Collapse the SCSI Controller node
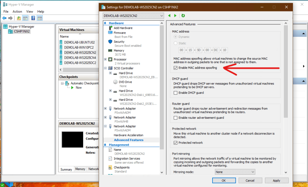This screenshot has height=187, width=308. pos(105,68)
